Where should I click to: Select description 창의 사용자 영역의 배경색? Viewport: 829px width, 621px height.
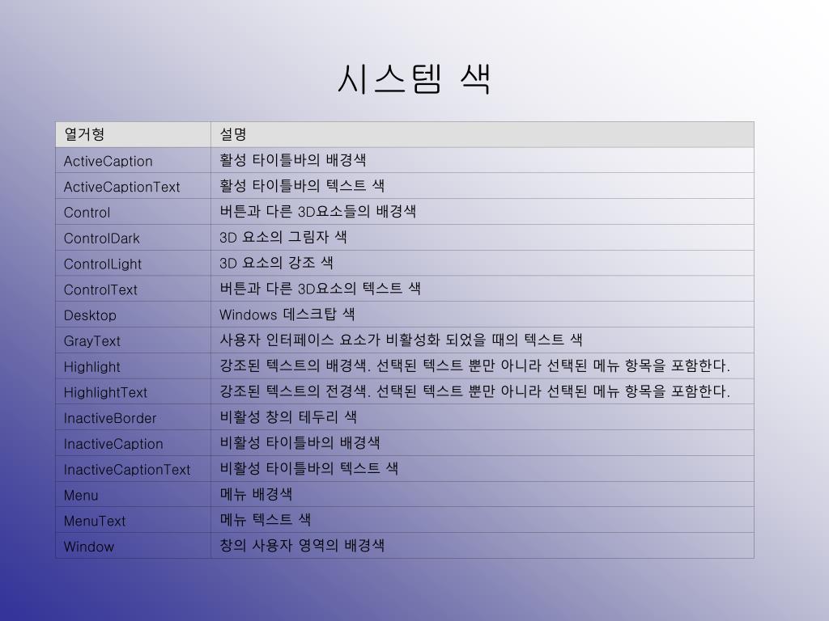tap(302, 546)
